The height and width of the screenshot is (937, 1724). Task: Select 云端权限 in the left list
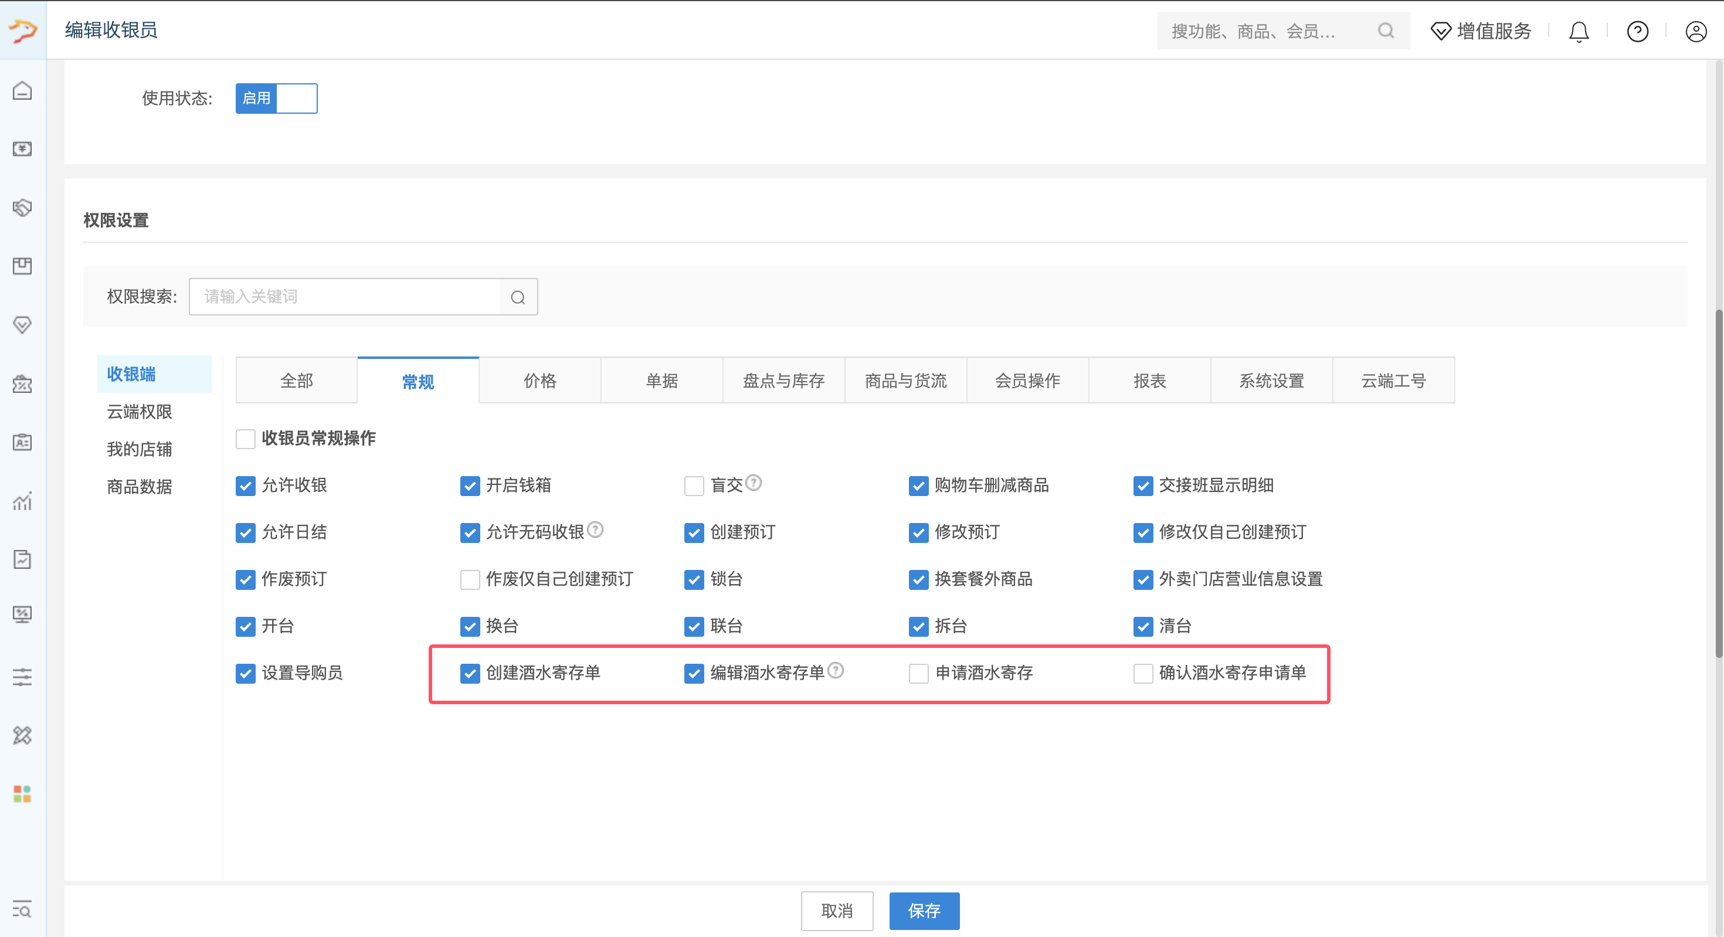pyautogui.click(x=140, y=412)
